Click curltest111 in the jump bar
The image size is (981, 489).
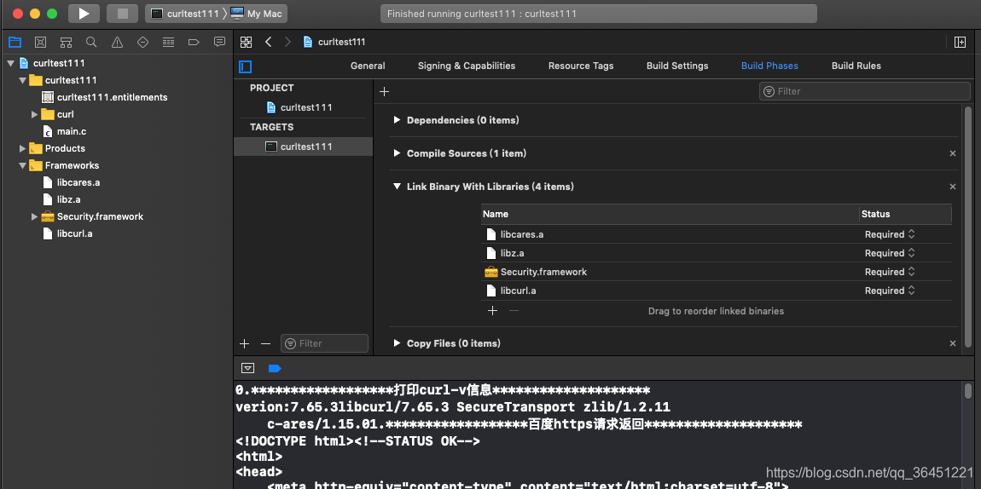(334, 42)
